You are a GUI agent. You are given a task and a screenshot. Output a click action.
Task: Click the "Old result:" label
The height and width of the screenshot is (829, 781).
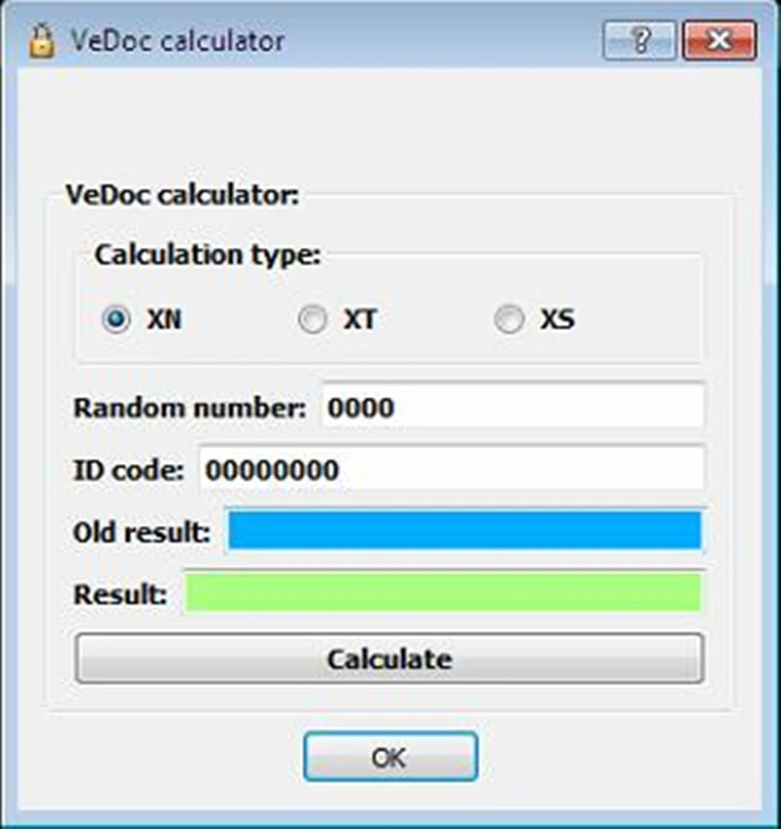[142, 533]
